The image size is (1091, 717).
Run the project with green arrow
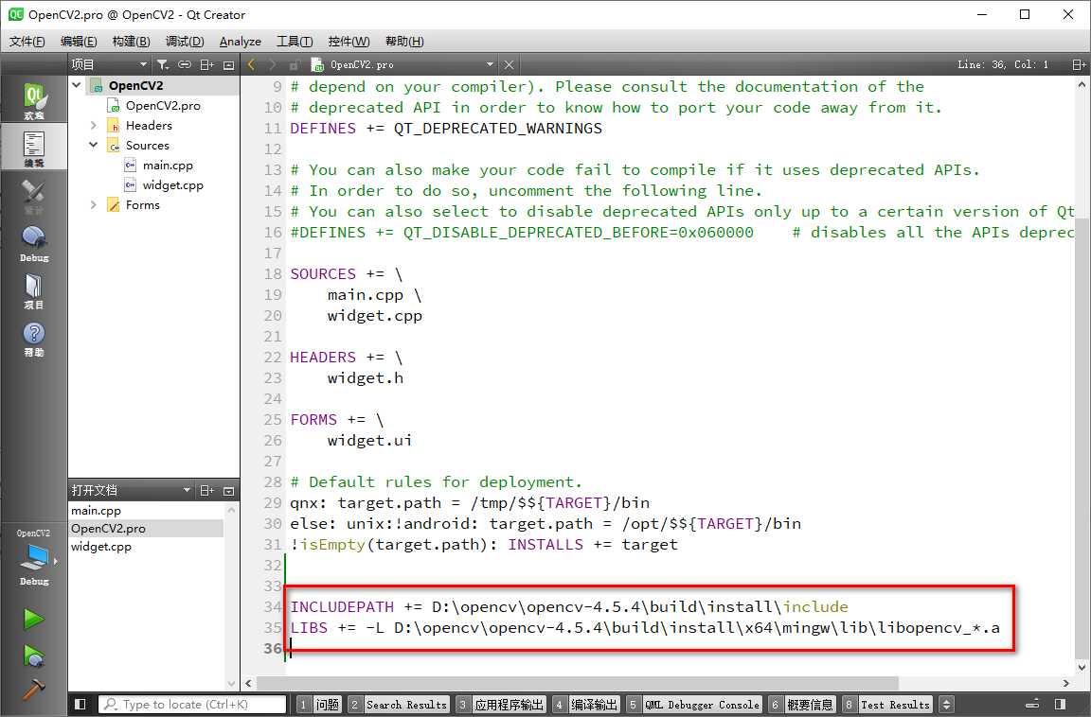point(33,619)
